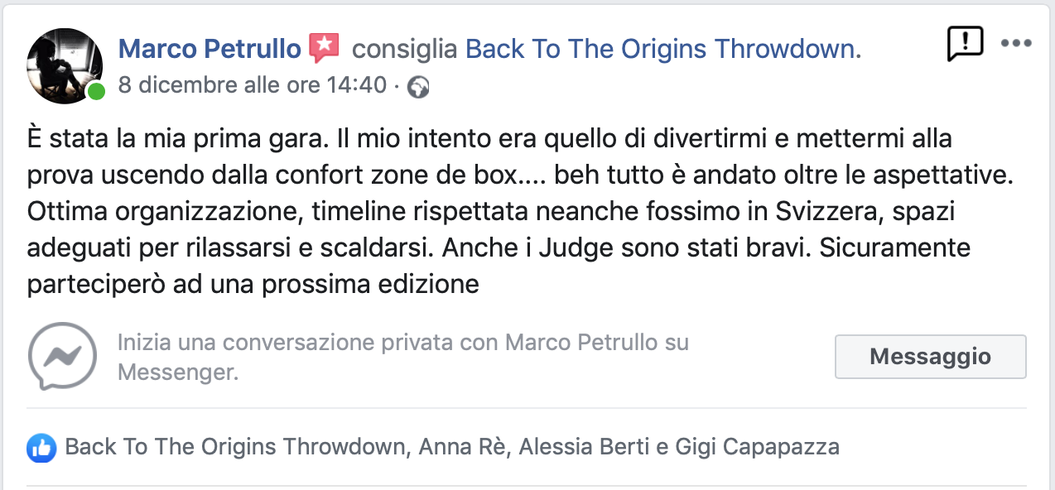
Task: Click the Messenger logo icon
Action: click(62, 357)
